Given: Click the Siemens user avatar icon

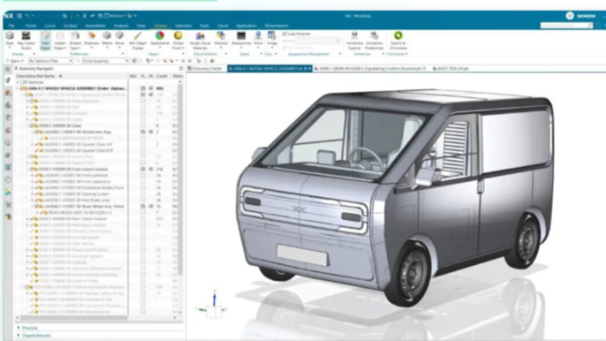Looking at the screenshot, I should coord(570,15).
